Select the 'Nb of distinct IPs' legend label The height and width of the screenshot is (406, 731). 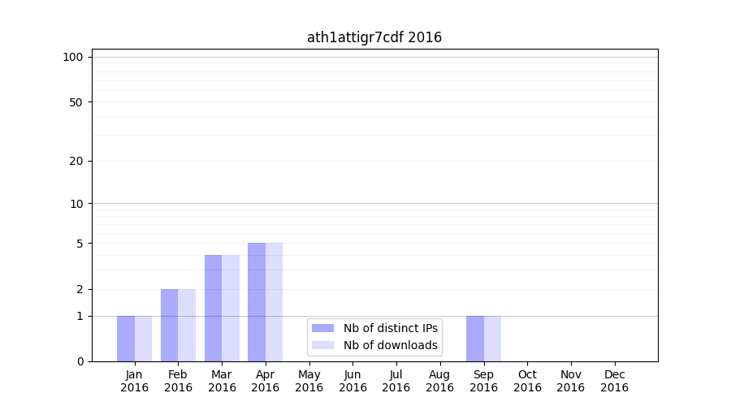click(x=390, y=328)
